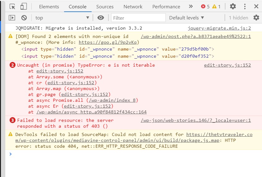Image resolution: width=262 pixels, height=177 pixels.
Task: Open the jquery-migrate.min.js:2 source link
Action: [x=219, y=28]
